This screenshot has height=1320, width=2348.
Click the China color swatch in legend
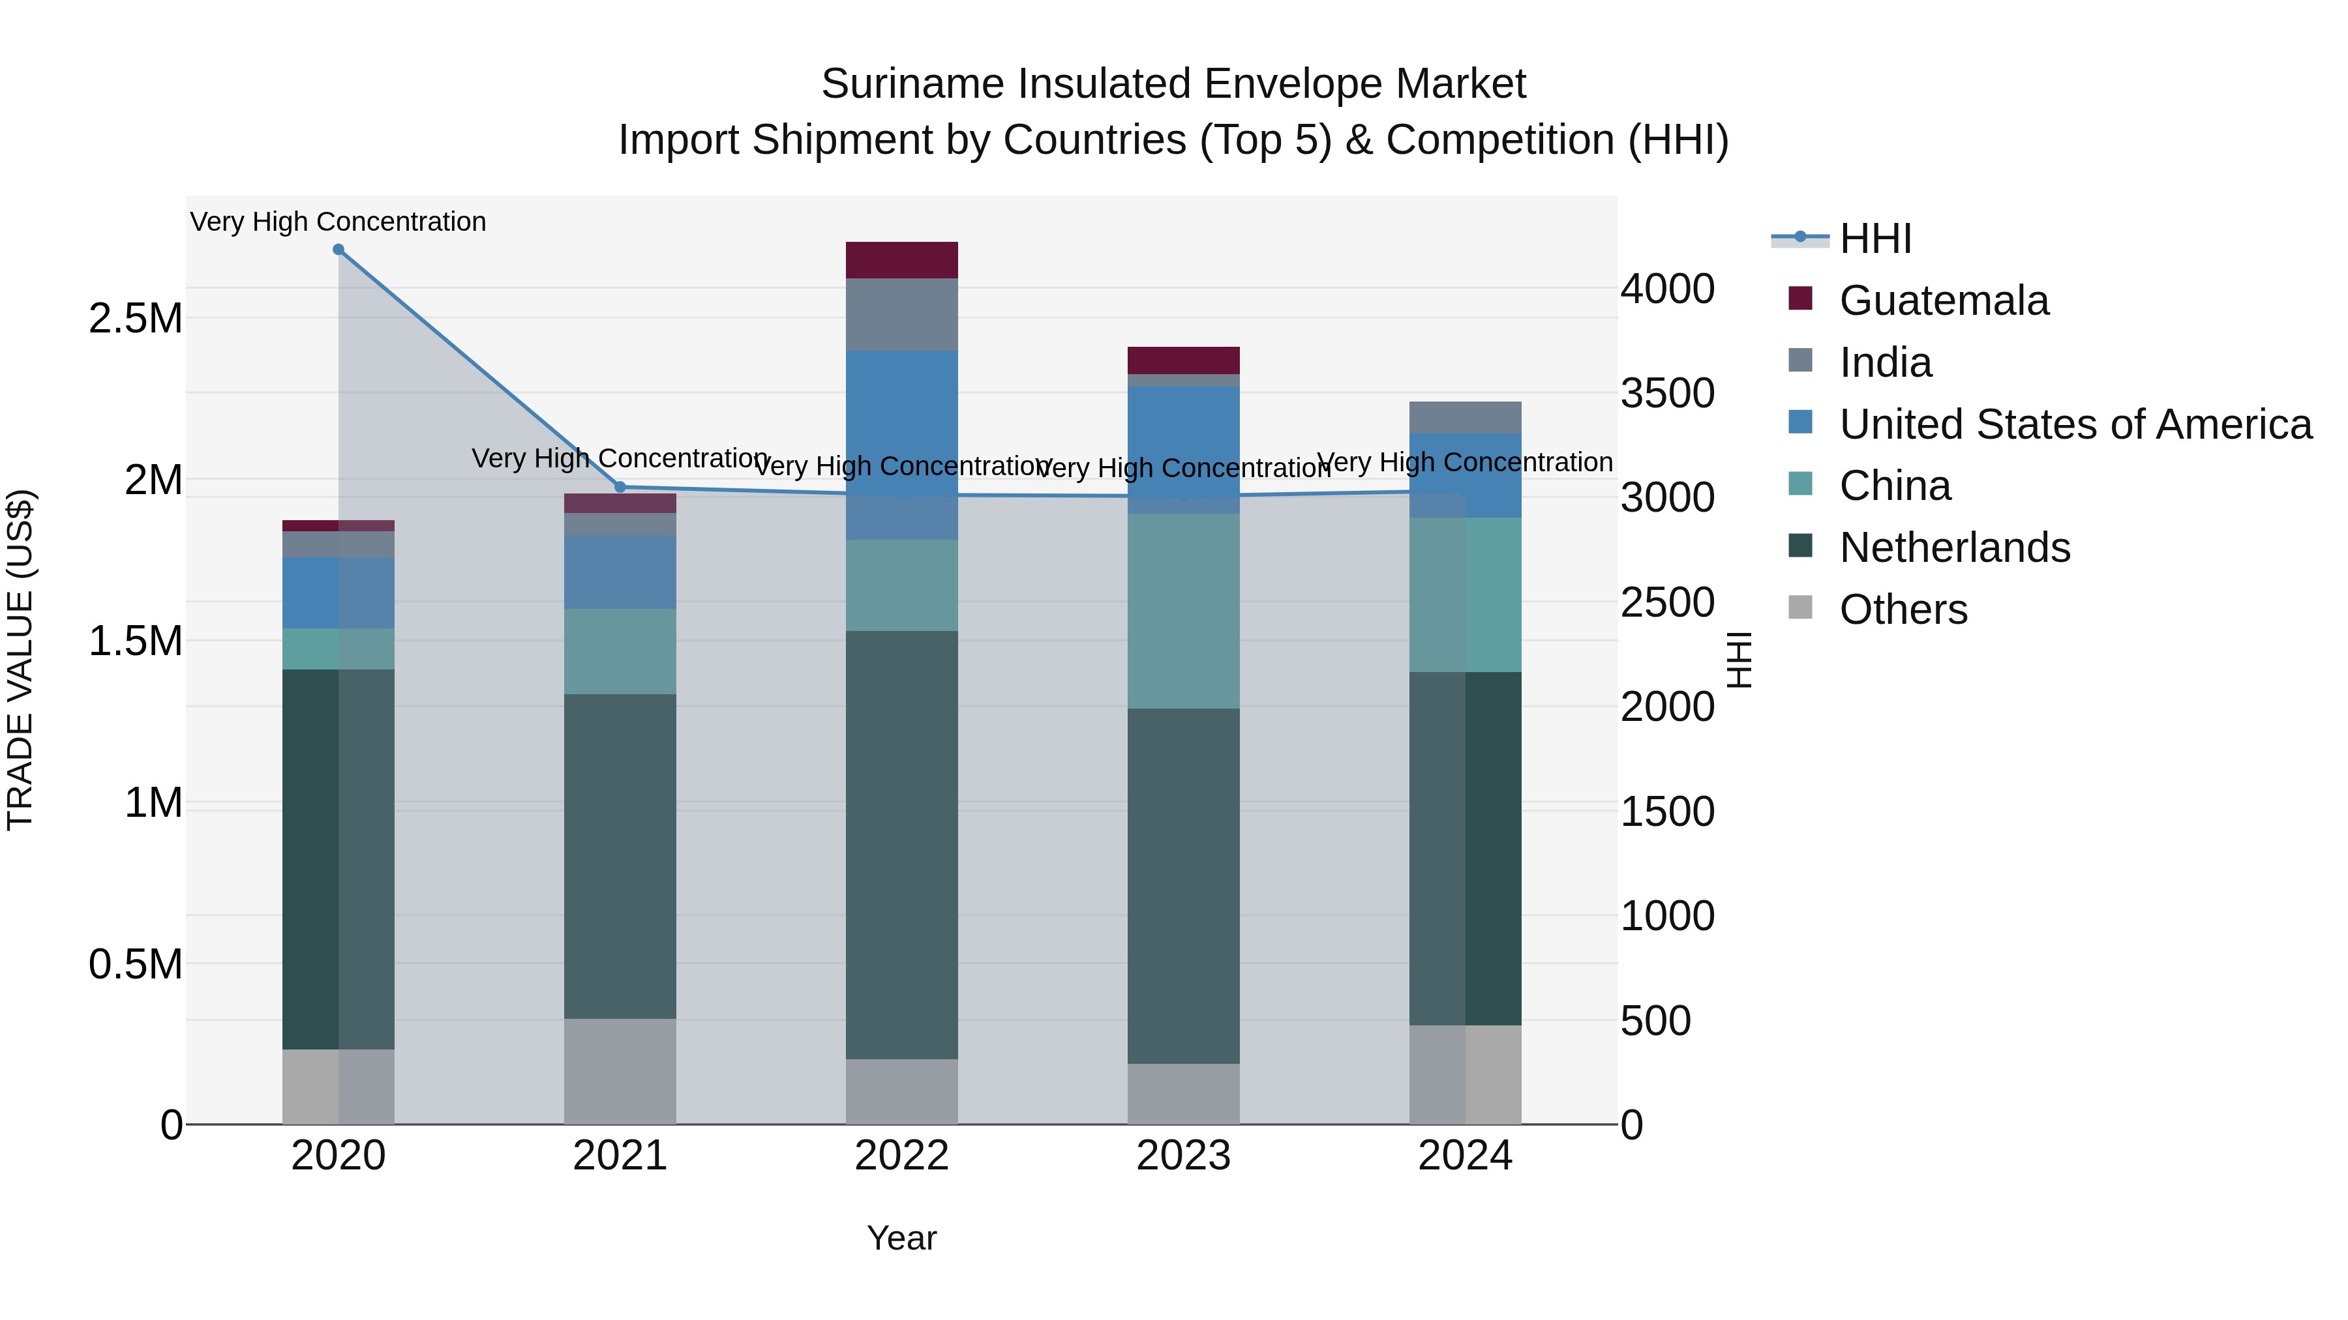pyautogui.click(x=1800, y=483)
